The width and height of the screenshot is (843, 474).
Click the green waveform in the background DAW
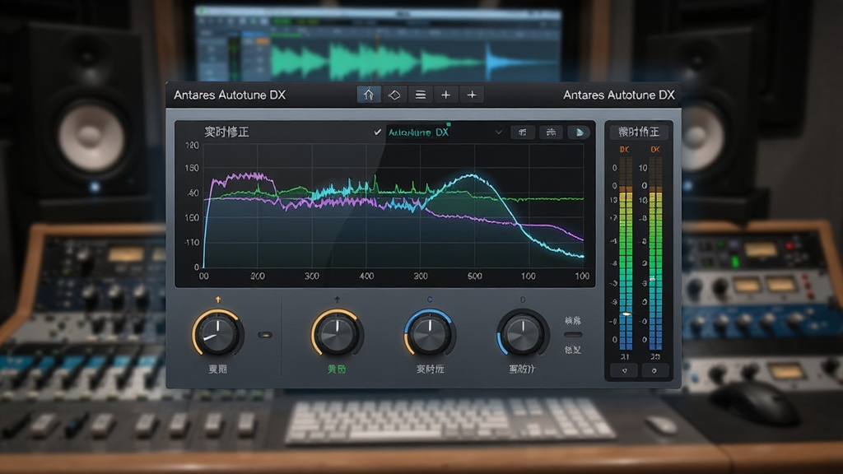pos(376,61)
